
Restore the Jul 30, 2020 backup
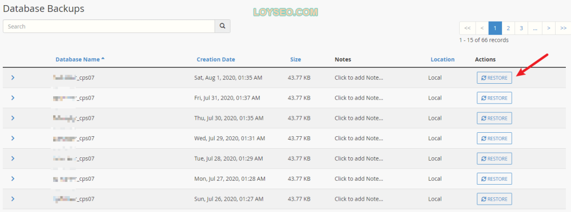(x=494, y=118)
